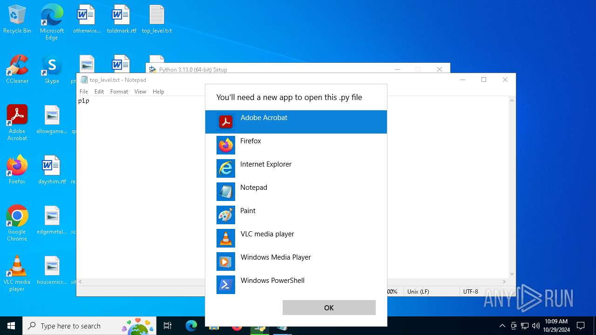Select the CCleaner desktop shortcut
596x335 pixels.
[17, 70]
